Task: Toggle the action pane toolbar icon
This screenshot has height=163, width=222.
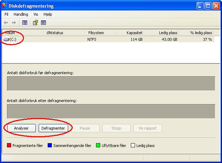Action: click(x=43, y=23)
